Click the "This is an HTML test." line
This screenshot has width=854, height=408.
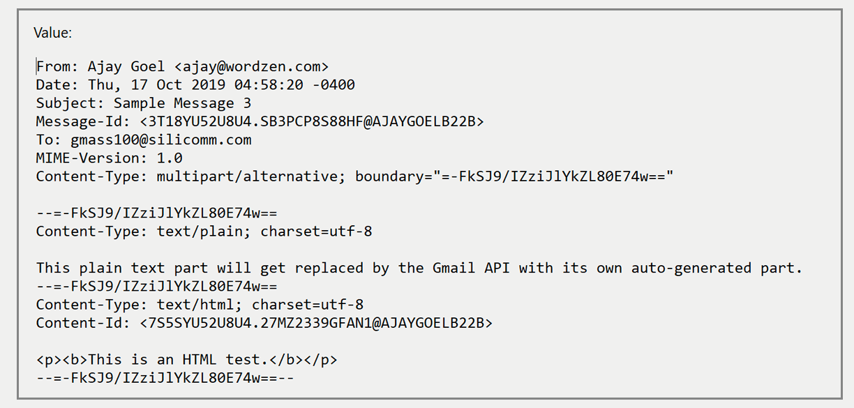(x=186, y=360)
